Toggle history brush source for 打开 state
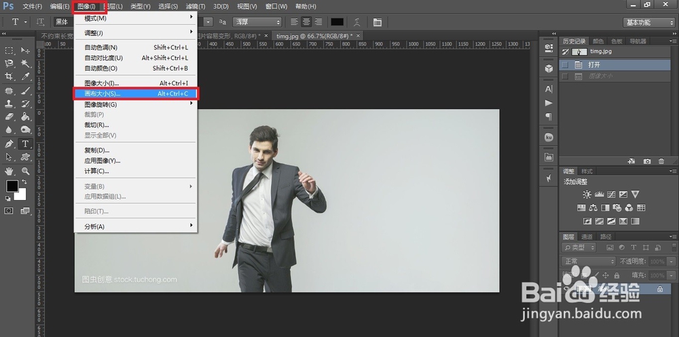Image resolution: width=679 pixels, height=337 pixels. coord(565,65)
